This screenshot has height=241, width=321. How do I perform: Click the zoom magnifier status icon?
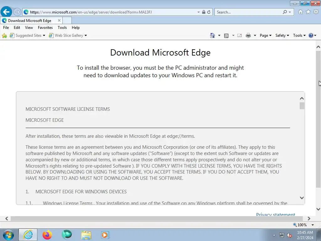[295, 225]
